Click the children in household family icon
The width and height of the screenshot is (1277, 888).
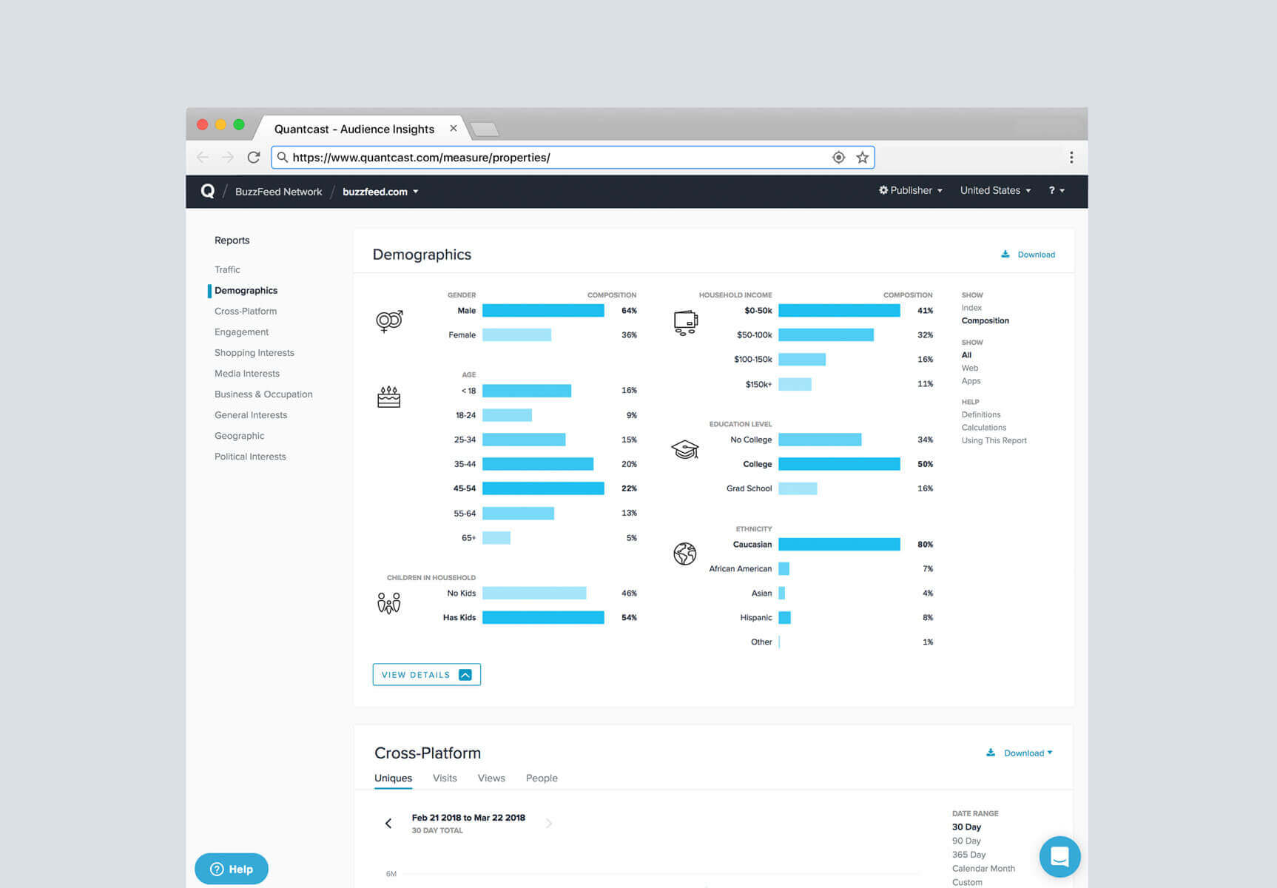[x=388, y=603]
